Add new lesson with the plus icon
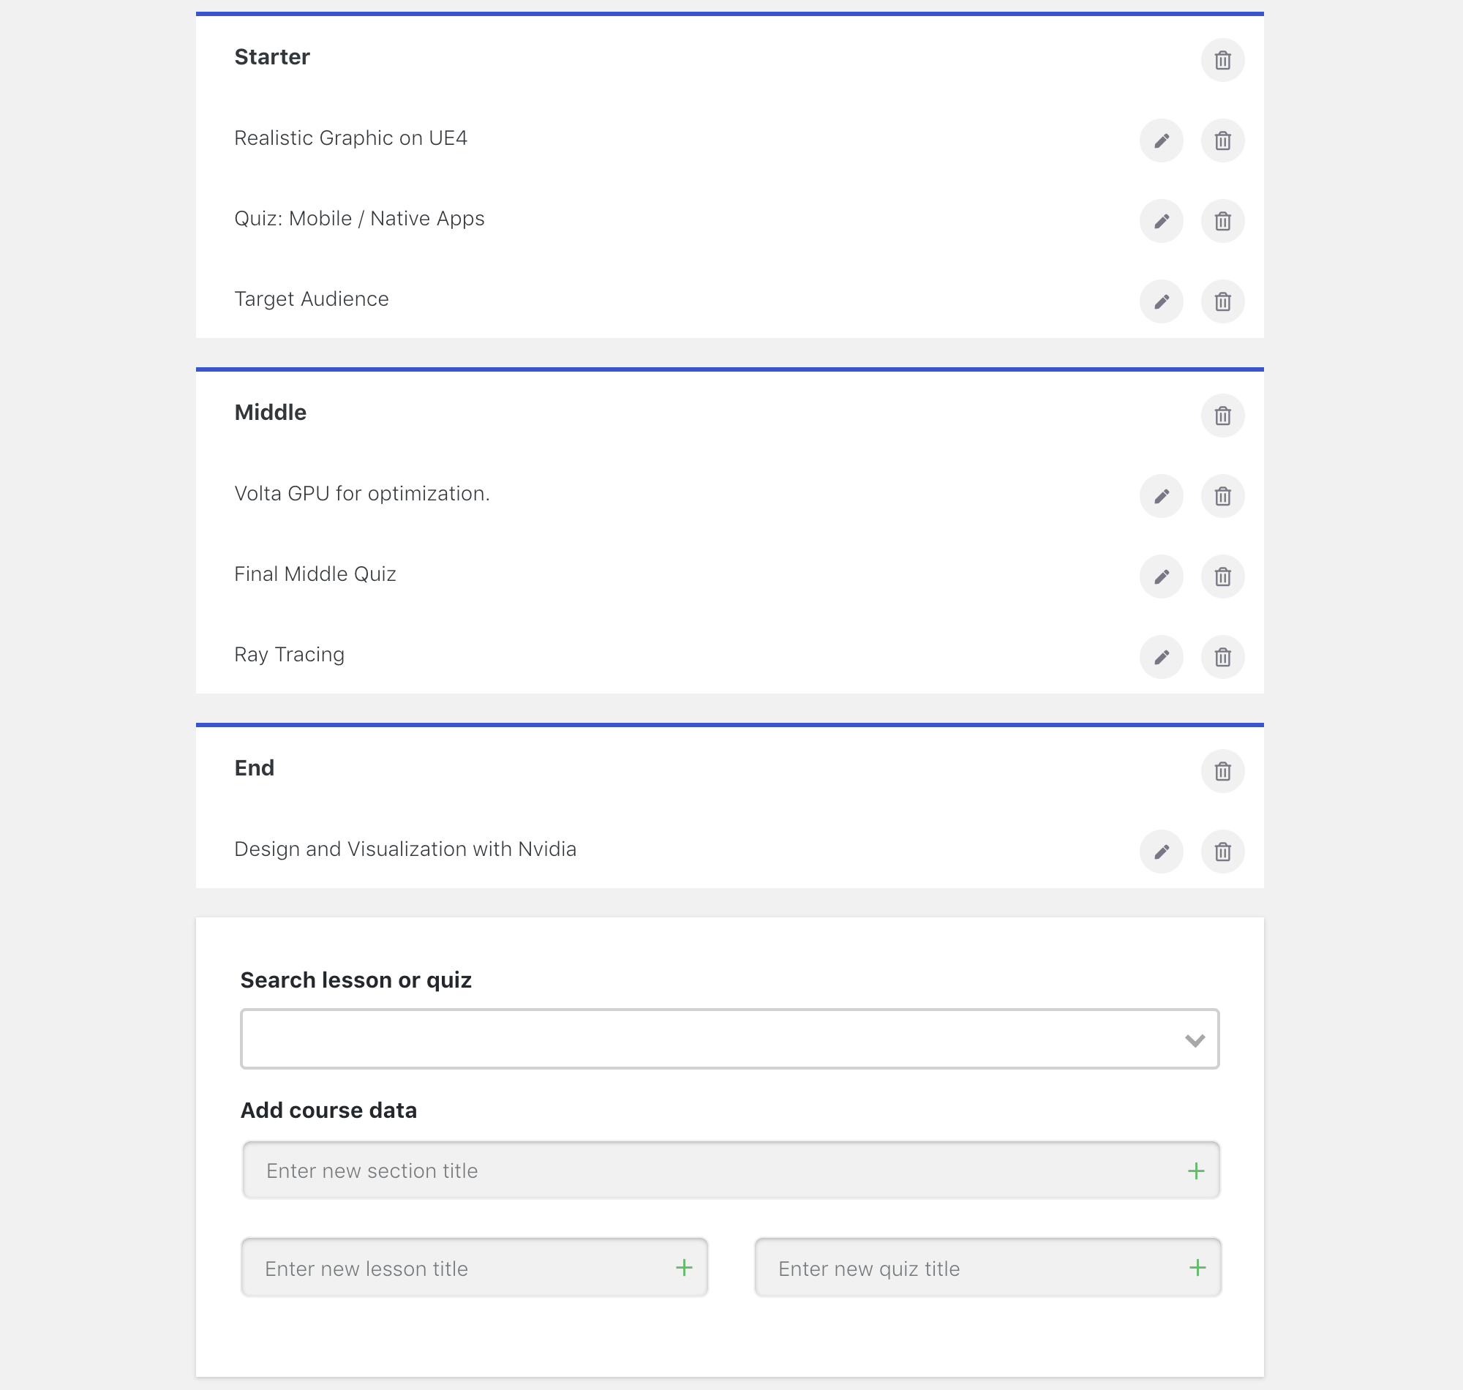This screenshot has width=1463, height=1390. pyautogui.click(x=684, y=1268)
